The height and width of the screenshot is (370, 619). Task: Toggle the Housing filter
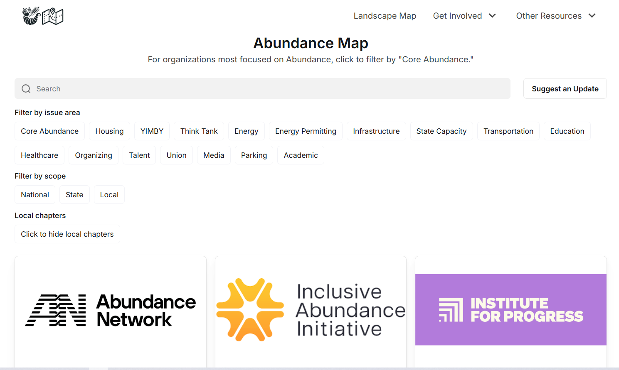[109, 131]
